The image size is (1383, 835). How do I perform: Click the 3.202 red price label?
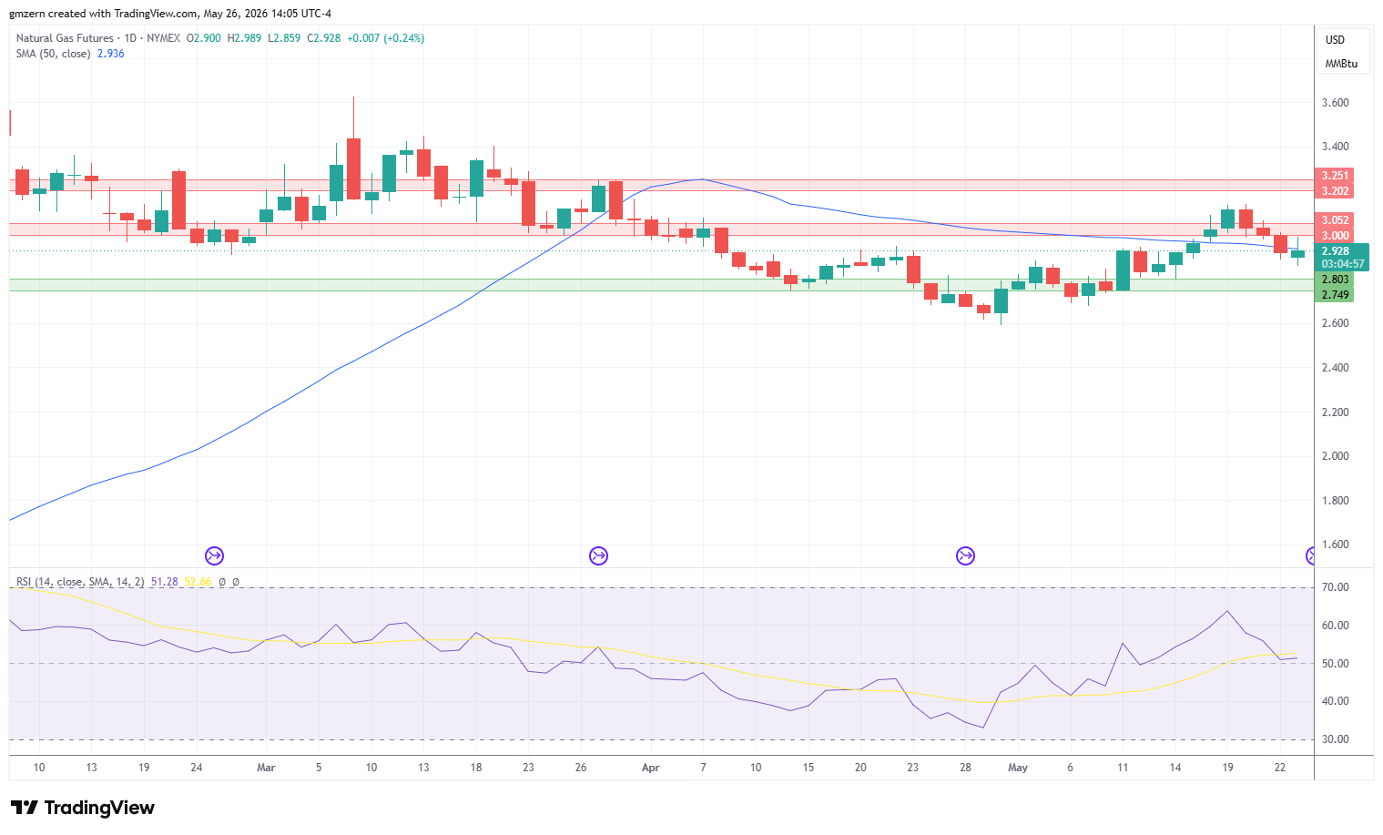[1335, 191]
